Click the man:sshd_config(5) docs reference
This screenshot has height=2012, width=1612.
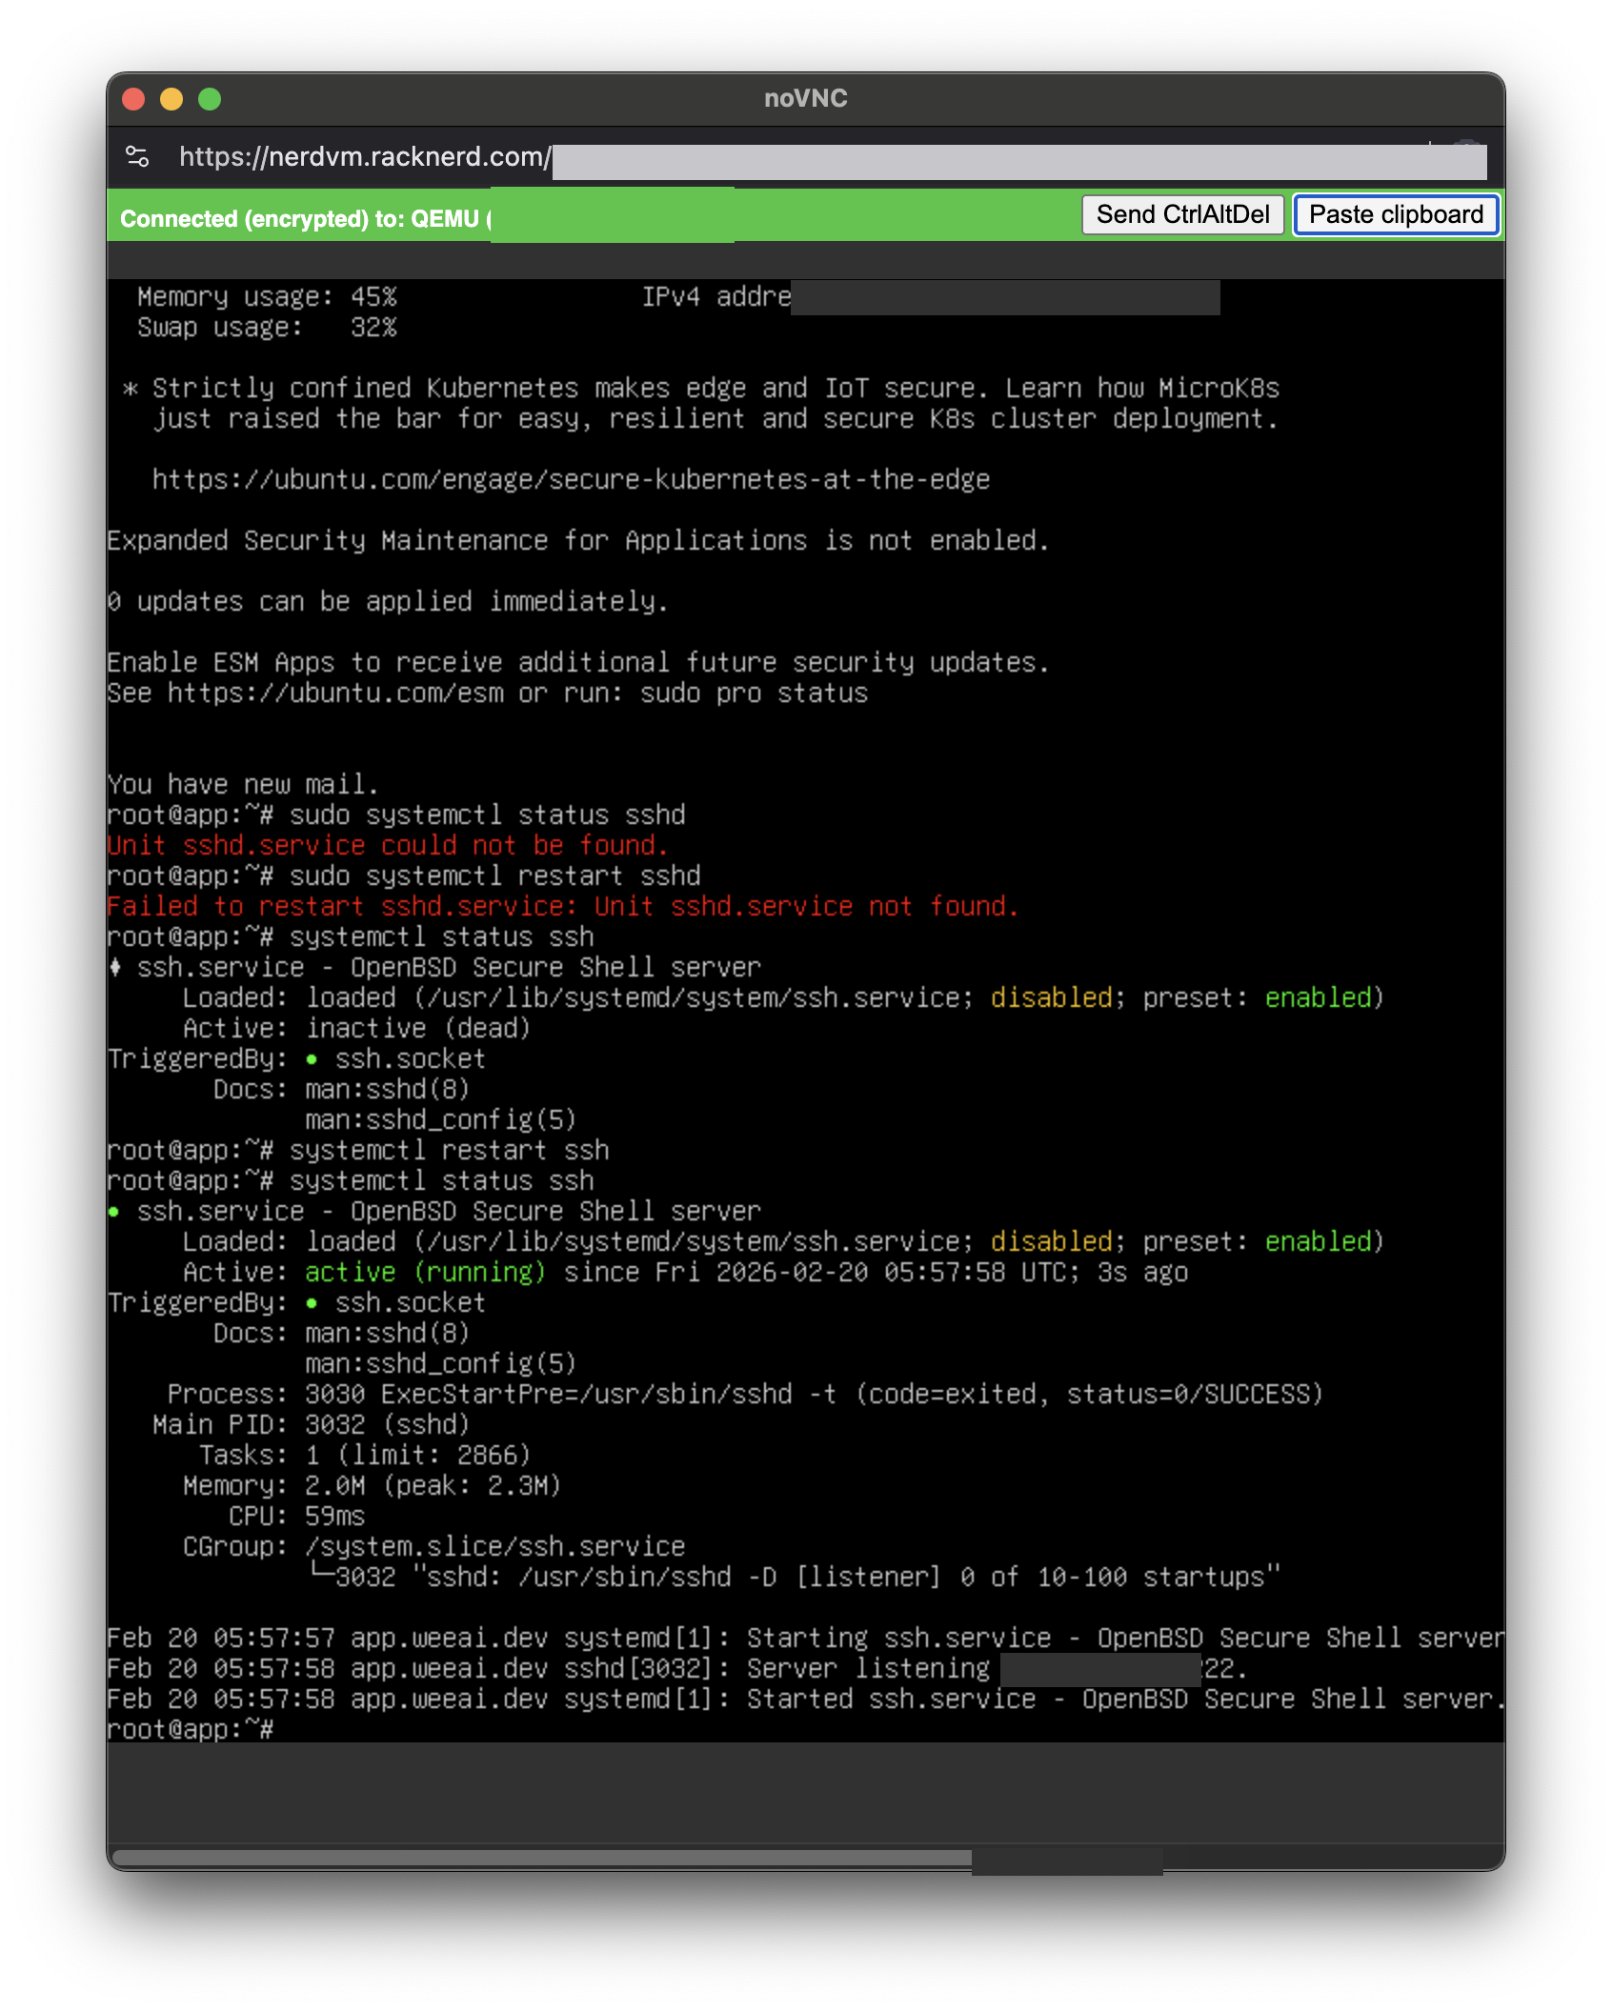pos(439,1363)
